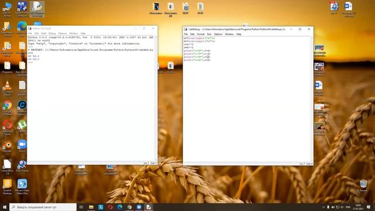
Task: Open Help menu in the editor window
Action: pos(238,34)
